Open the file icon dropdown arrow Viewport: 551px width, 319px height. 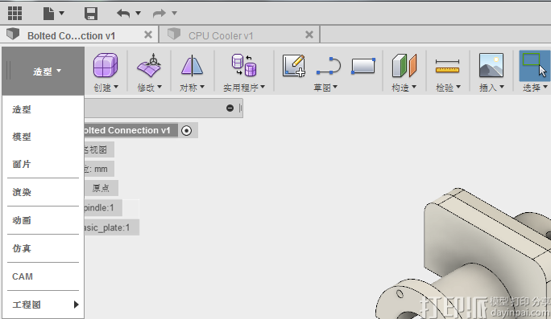pos(62,14)
